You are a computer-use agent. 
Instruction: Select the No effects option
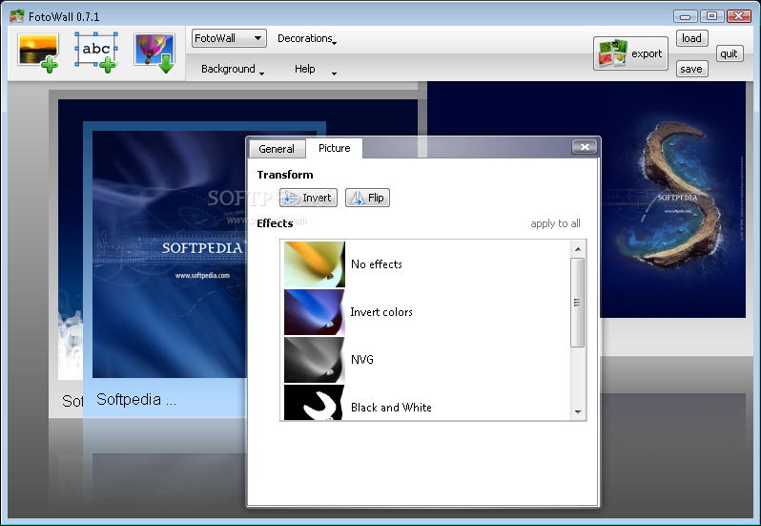tap(377, 264)
